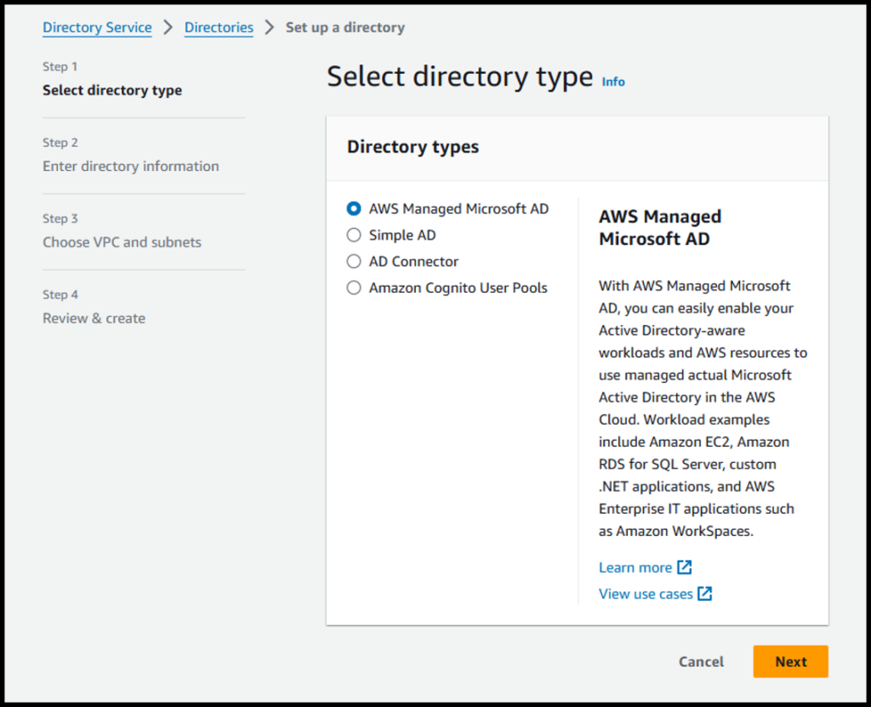Click Step 4 Review & create
Screen dimensions: 871x707
coord(94,317)
